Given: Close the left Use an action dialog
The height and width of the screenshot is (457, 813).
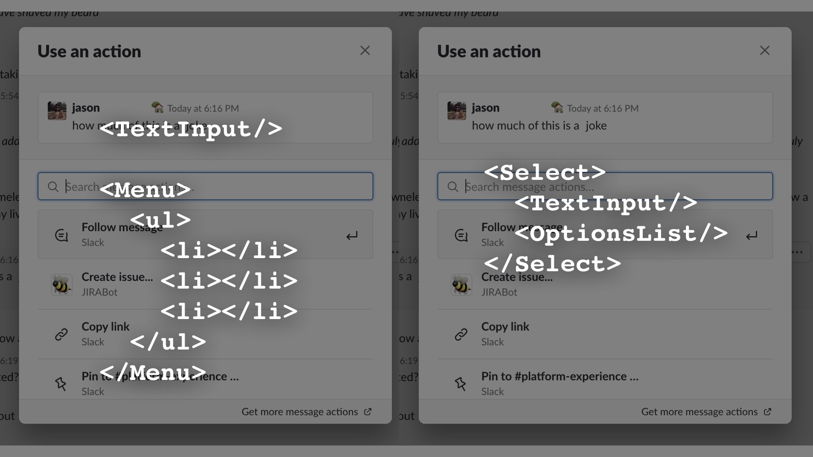Looking at the screenshot, I should [365, 50].
